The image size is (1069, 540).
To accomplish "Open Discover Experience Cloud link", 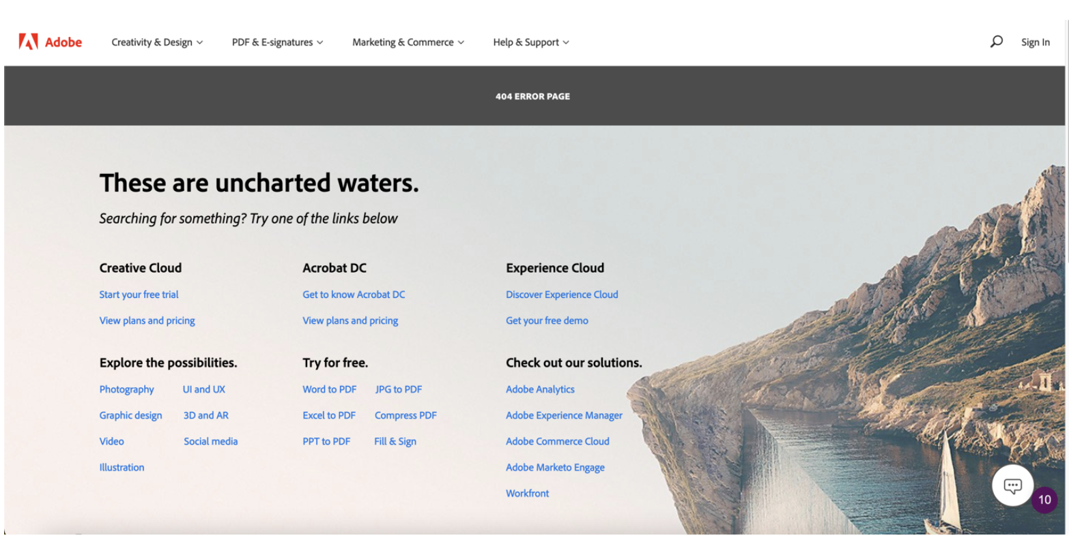I will 562,295.
